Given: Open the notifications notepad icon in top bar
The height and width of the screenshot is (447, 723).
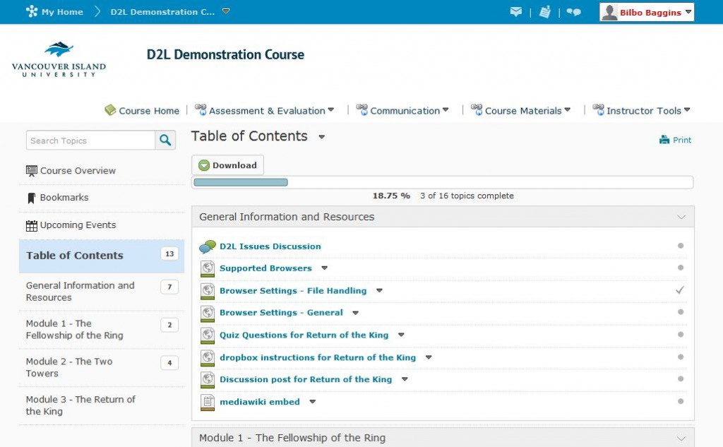Looking at the screenshot, I should coord(545,11).
